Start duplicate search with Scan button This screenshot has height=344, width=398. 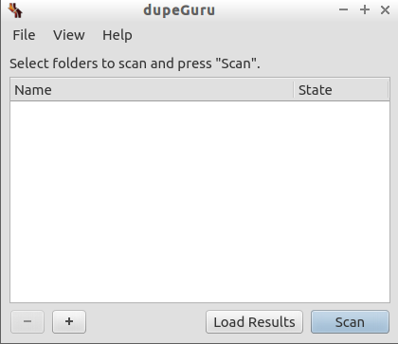pos(350,322)
